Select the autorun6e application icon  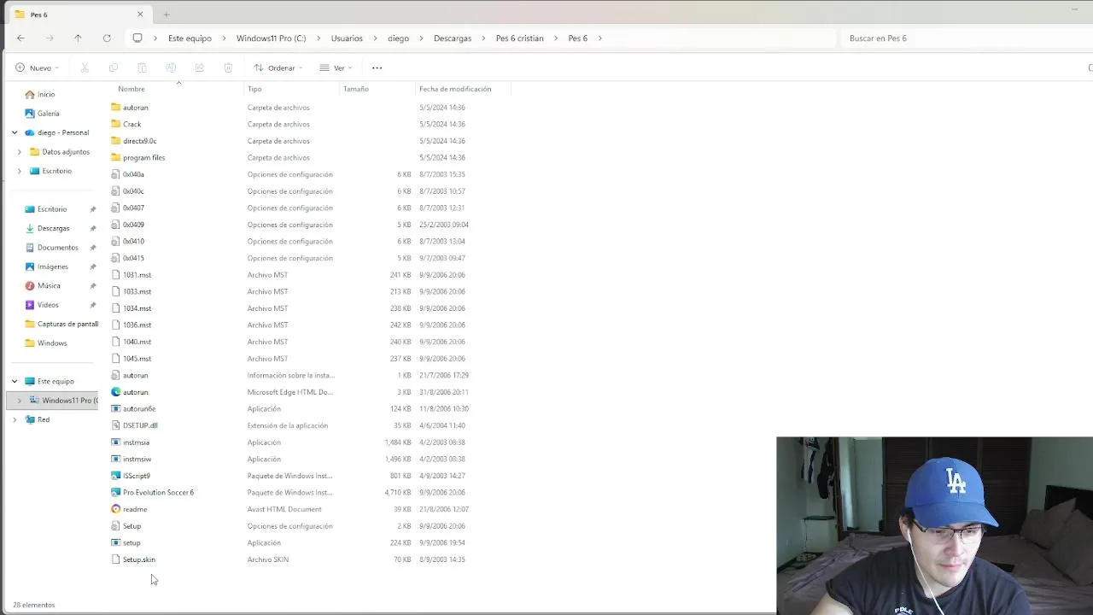point(116,409)
